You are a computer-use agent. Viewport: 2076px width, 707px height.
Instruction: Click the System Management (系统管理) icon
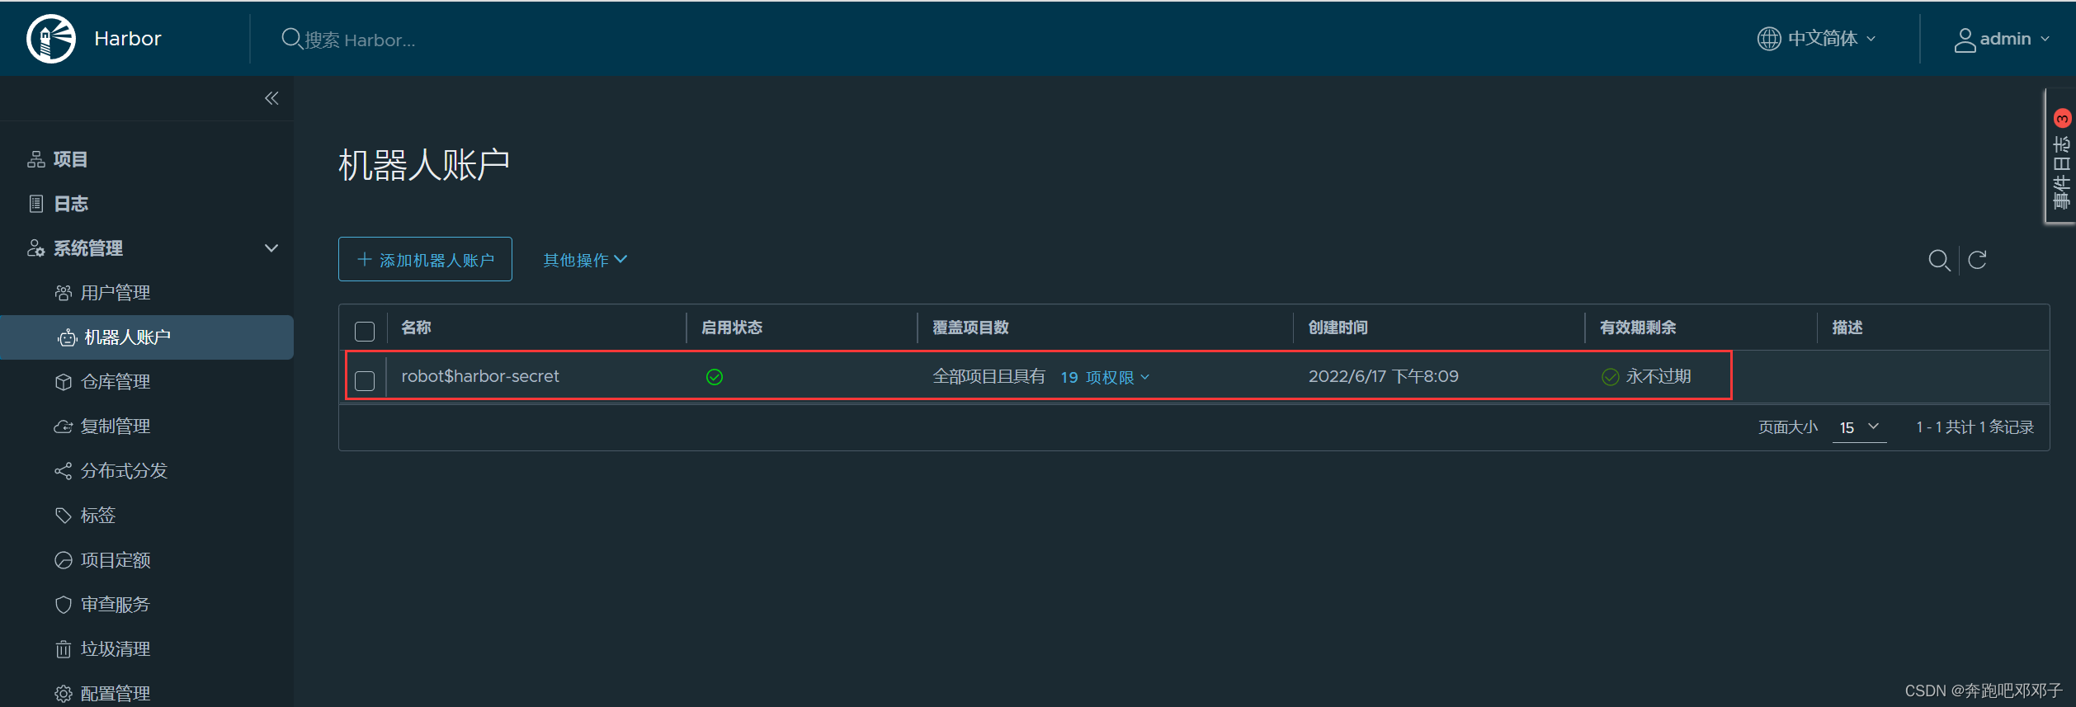click(x=36, y=248)
